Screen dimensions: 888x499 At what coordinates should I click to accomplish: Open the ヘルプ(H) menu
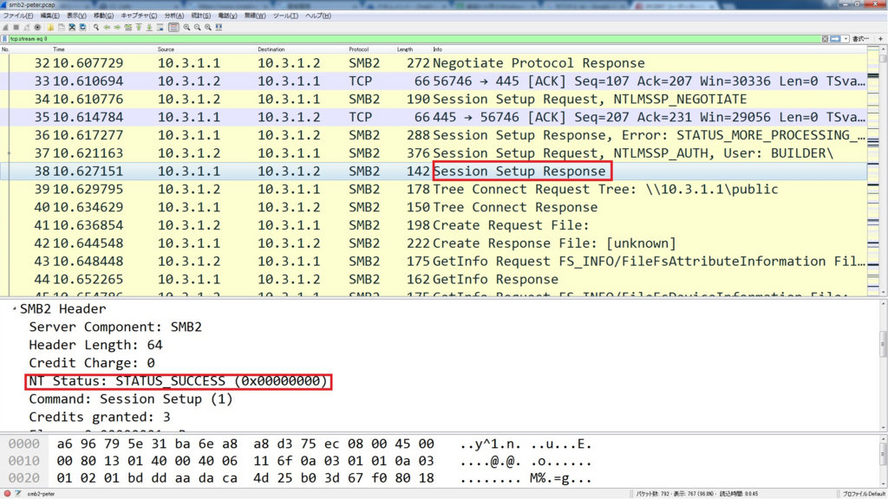tap(317, 16)
